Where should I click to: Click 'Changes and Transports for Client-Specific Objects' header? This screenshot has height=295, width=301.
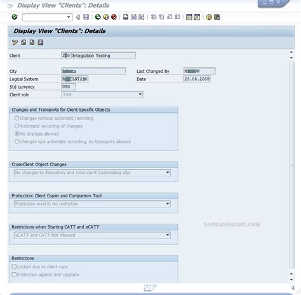[61, 110]
